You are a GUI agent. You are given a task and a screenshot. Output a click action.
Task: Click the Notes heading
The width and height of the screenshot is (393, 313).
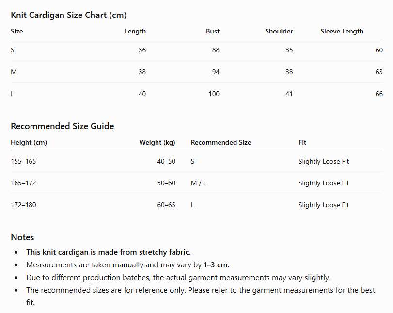click(22, 237)
